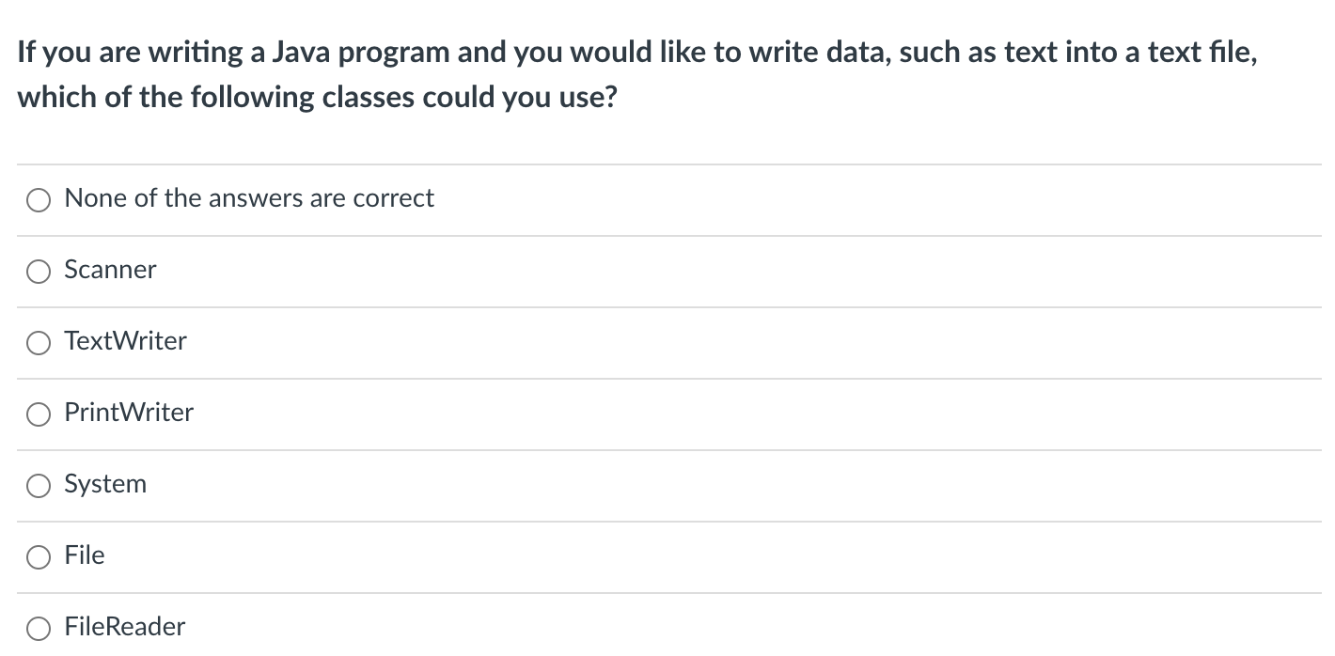Click the File answer label text
This screenshot has height=656, width=1335.
click(84, 555)
